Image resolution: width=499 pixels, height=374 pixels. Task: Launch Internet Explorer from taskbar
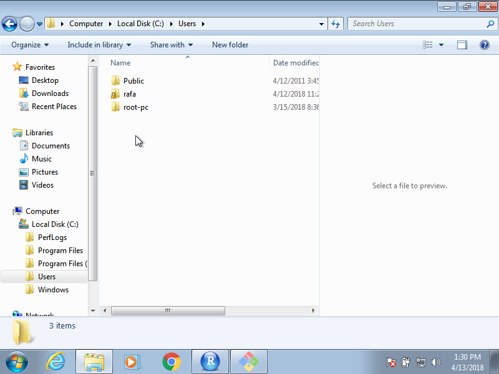56,362
